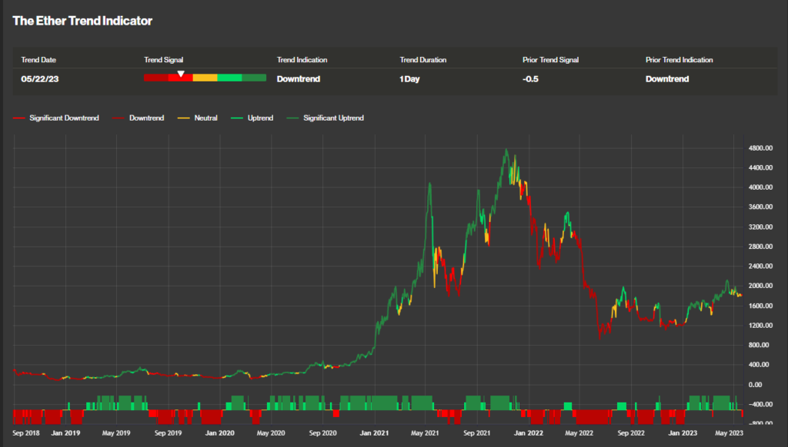Image resolution: width=788 pixels, height=447 pixels.
Task: Click the 1 Day trend duration value
Action: (409, 79)
